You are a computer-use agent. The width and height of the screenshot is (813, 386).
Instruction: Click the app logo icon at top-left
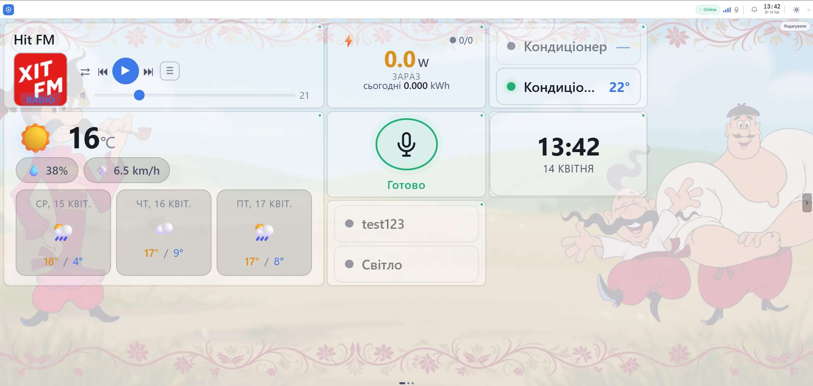tap(8, 9)
